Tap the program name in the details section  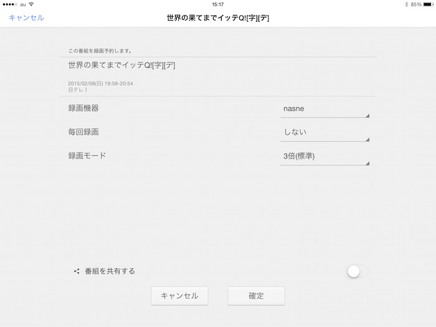[121, 65]
